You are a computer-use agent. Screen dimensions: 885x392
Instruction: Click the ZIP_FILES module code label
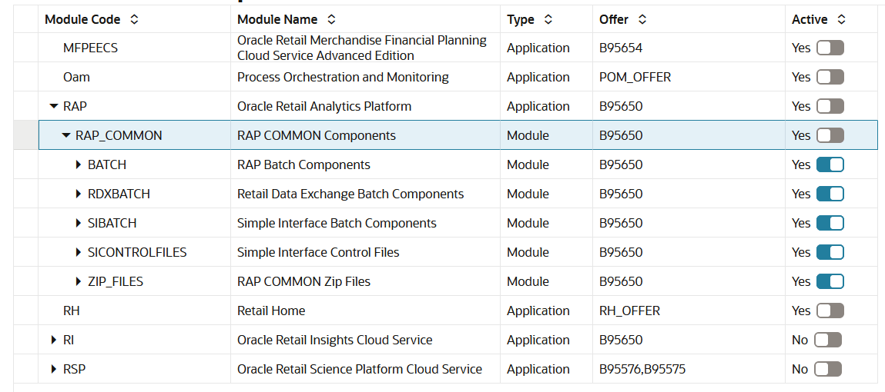point(116,281)
